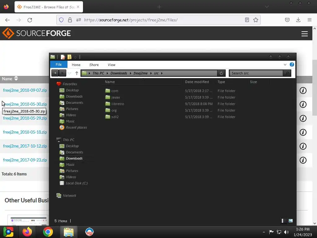The image size is (317, 238).
Task: Open recent locations dropdown arrow
Action: (x=70, y=73)
